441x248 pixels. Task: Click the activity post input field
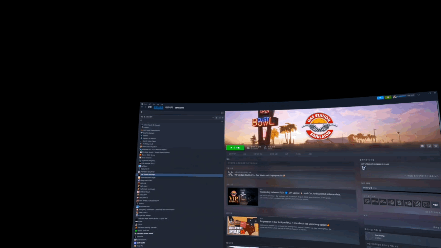click(289, 163)
